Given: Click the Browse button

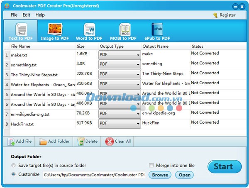Looking at the screenshot, I should [x=160, y=175].
